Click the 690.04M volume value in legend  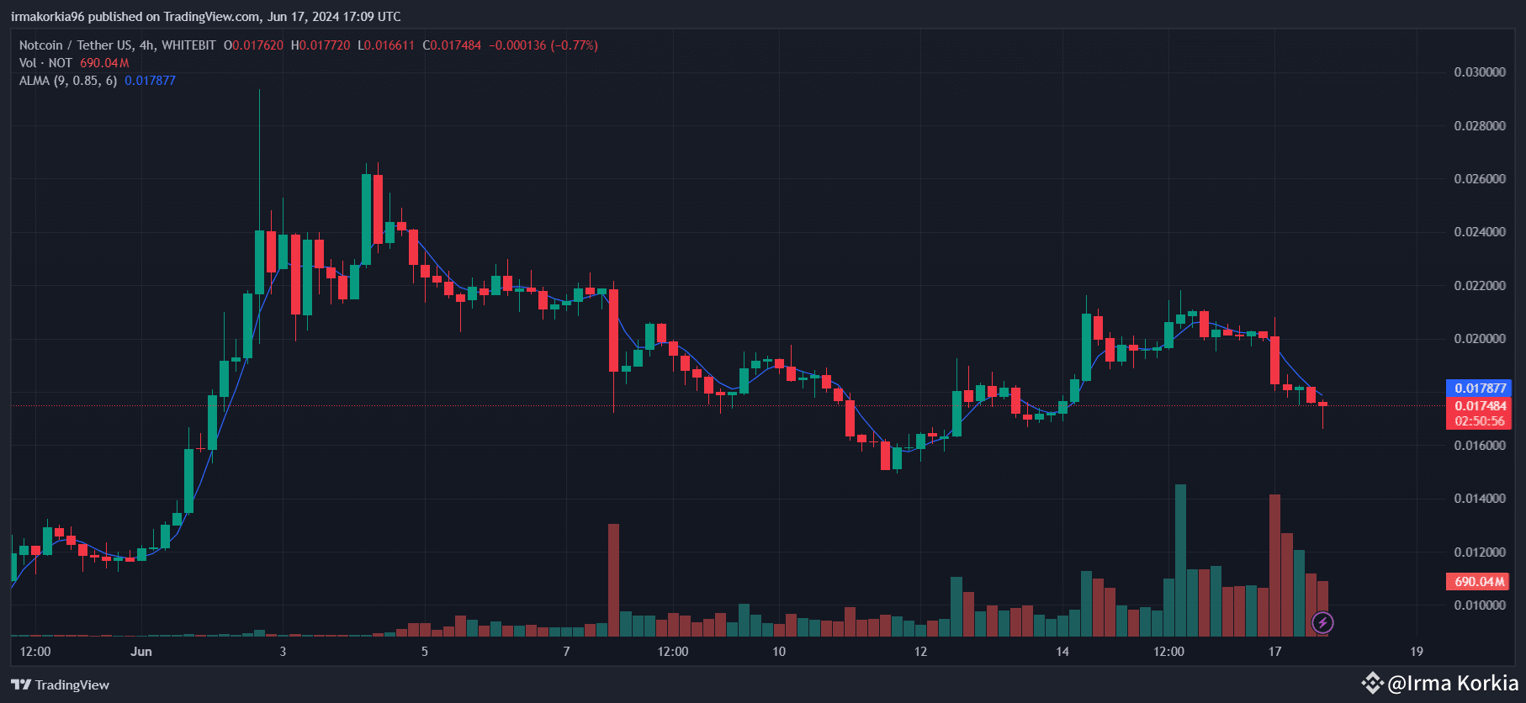[104, 63]
